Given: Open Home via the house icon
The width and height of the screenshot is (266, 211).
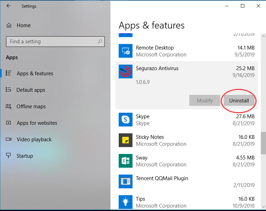Looking at the screenshot, I should (x=9, y=25).
